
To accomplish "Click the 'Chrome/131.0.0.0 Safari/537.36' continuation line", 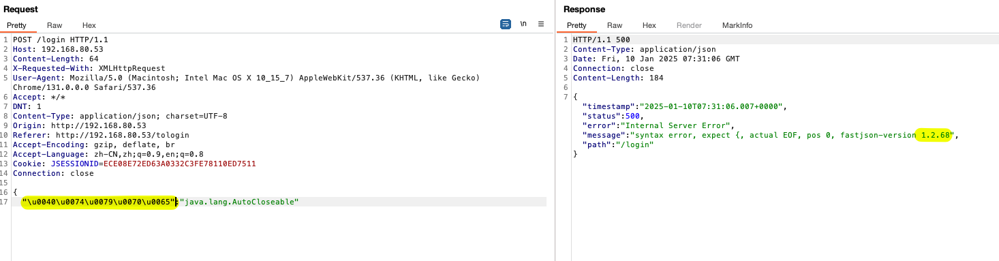I will click(x=84, y=87).
